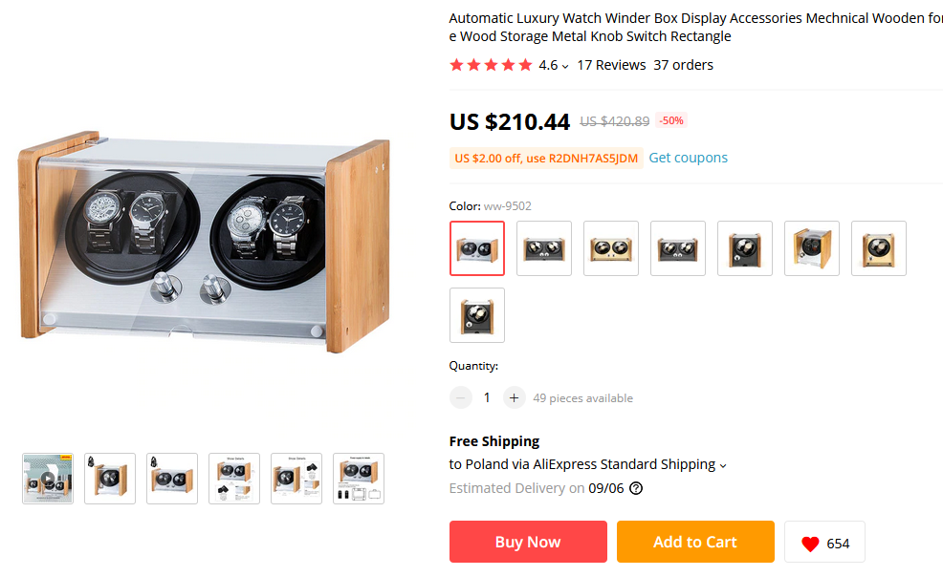Image resolution: width=943 pixels, height=577 pixels.
Task: Click the Buy Now button
Action: (528, 542)
